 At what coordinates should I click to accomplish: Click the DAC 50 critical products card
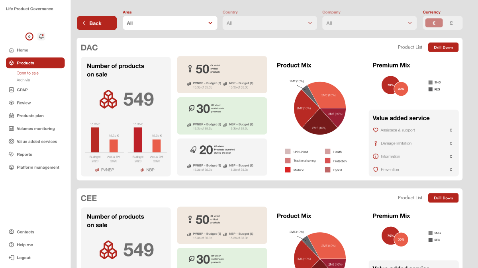point(222,75)
